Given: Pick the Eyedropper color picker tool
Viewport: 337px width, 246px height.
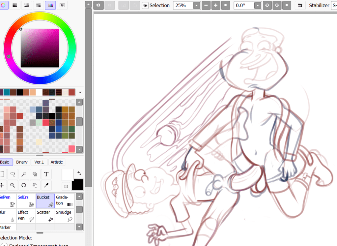Looking at the screenshot, I should point(46,185).
